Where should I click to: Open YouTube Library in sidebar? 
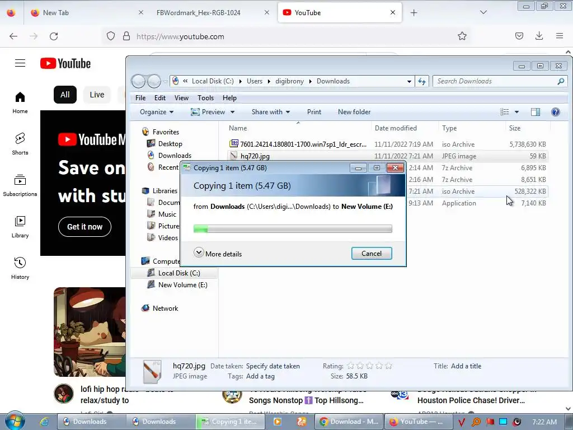[x=20, y=227]
